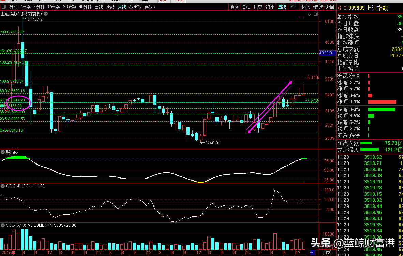Click the red G icon beside the stock code
The height and width of the screenshot is (256, 403).
tap(340, 8)
